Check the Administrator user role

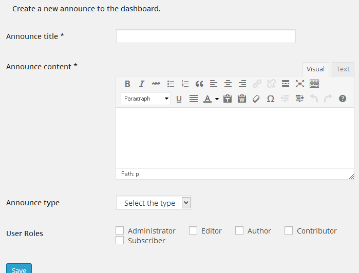[120, 231]
